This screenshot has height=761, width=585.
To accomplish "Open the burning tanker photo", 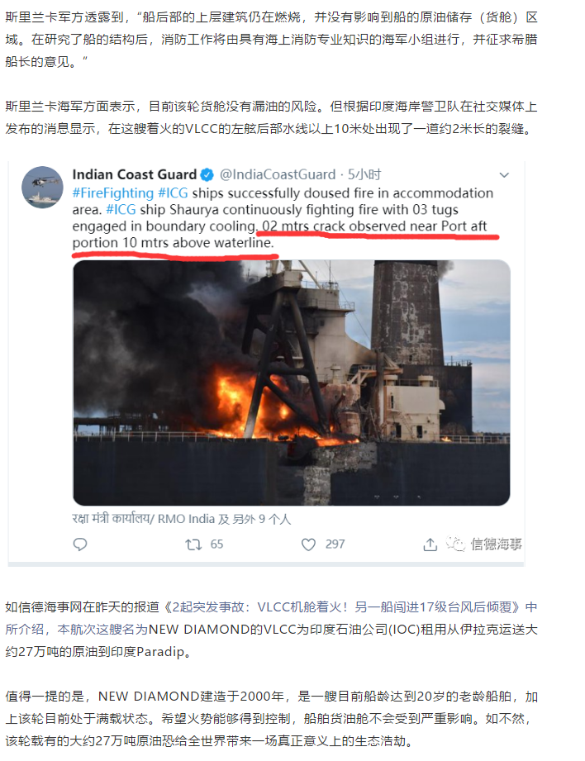I will (292, 383).
